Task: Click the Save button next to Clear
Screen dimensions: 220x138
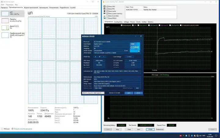Action: point(139,129)
